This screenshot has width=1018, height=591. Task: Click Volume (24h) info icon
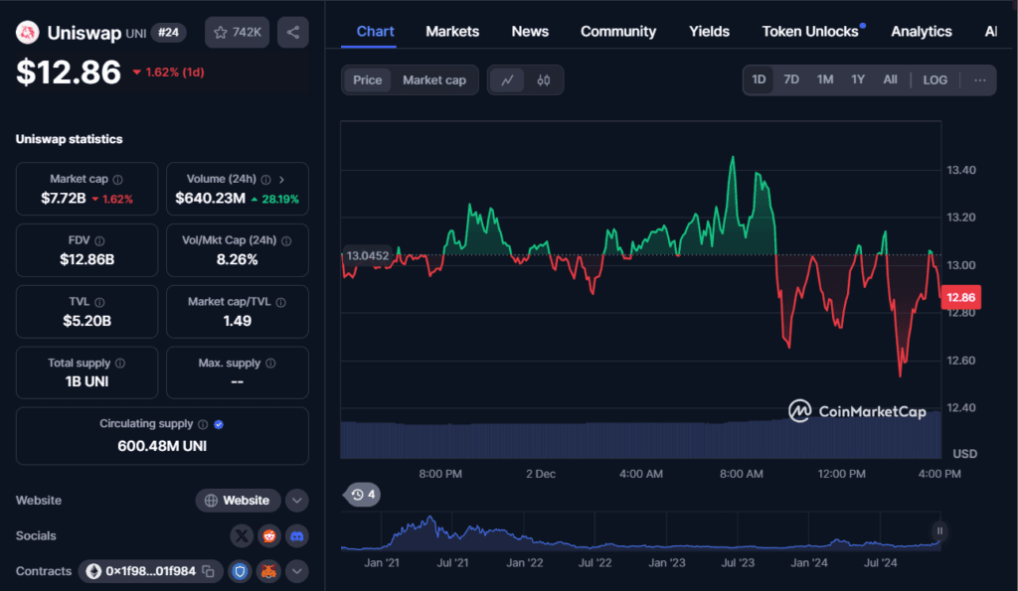pos(266,180)
